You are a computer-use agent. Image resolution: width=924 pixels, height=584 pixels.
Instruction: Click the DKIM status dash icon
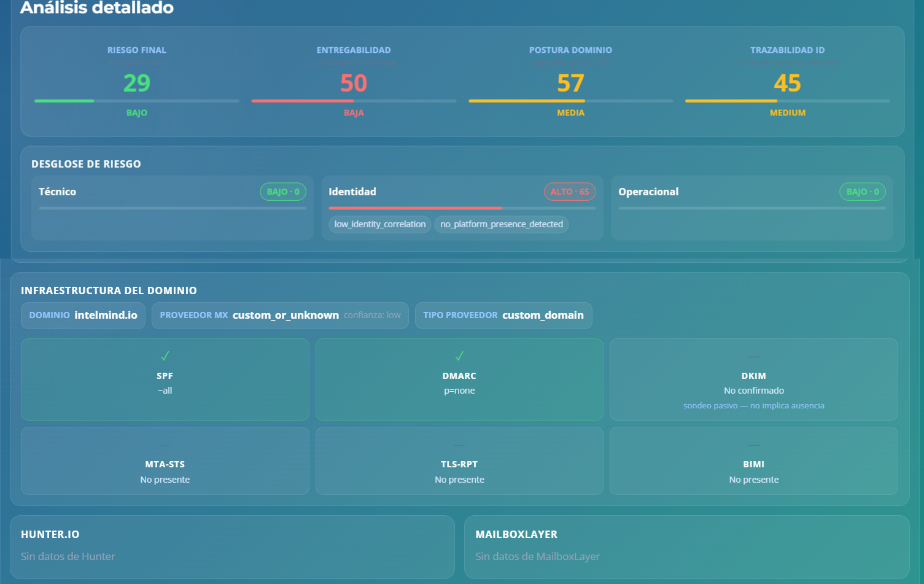pyautogui.click(x=753, y=356)
